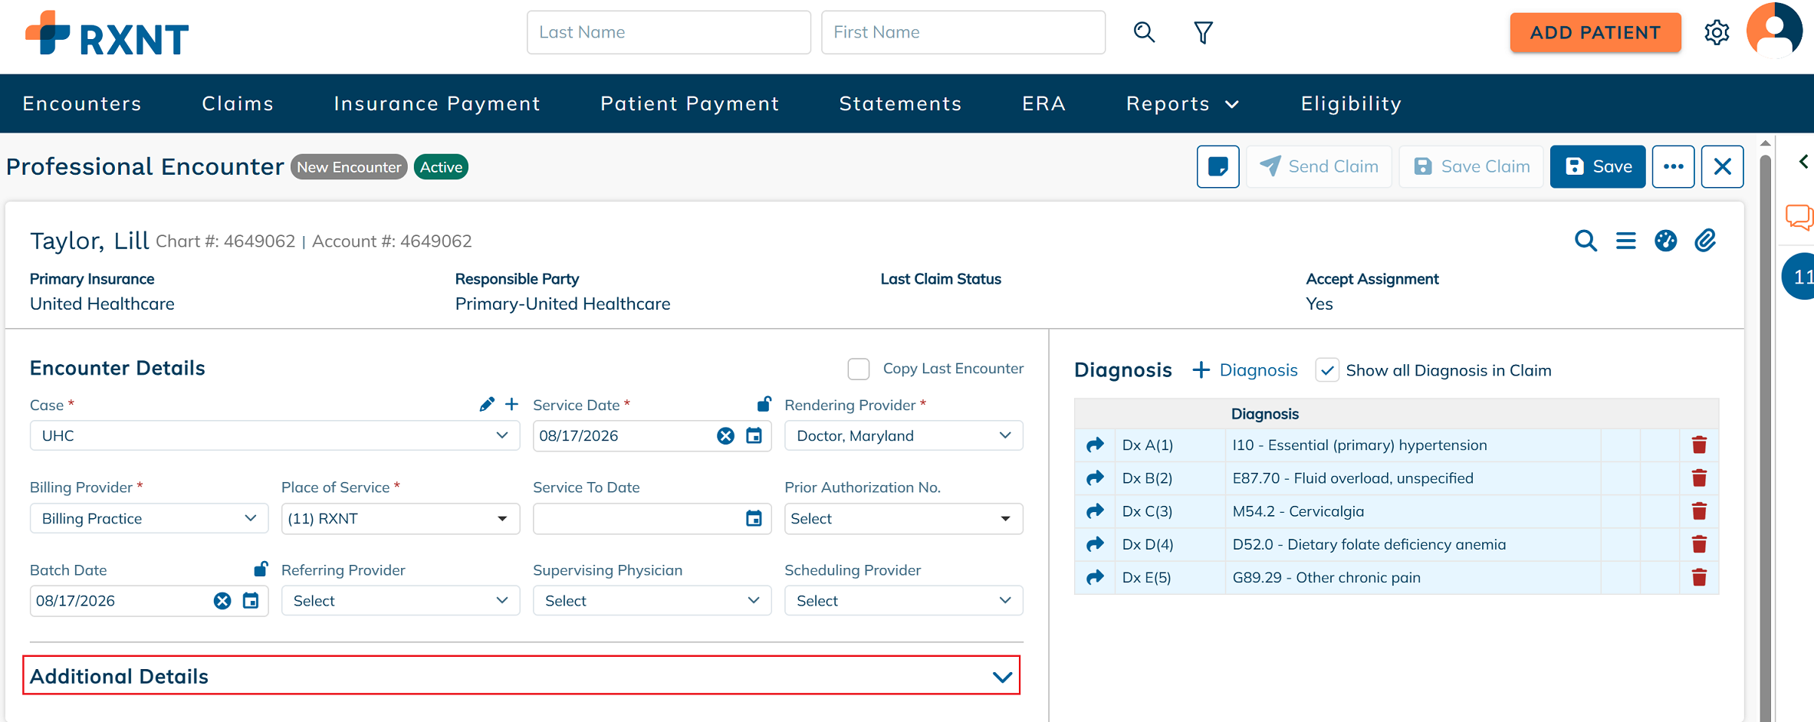Screen dimensions: 1814x722
Task: Open the Service To Date calendar
Action: (x=754, y=518)
